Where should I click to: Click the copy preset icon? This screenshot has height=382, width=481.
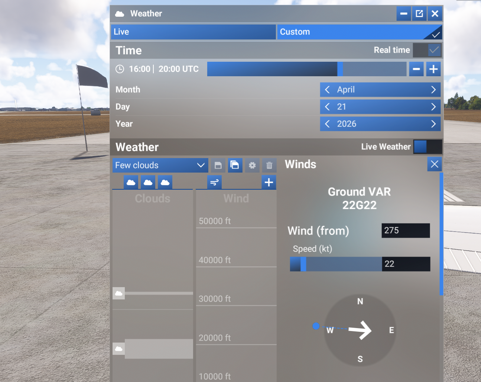click(x=235, y=165)
